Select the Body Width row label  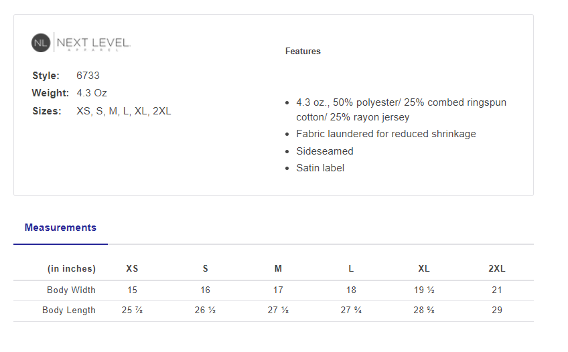pos(71,290)
